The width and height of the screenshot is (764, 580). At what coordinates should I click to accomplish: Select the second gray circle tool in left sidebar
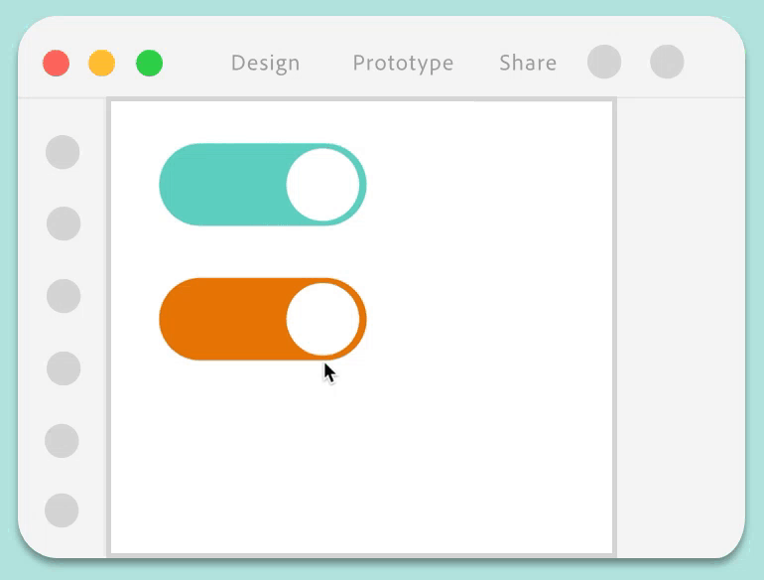coord(64,223)
